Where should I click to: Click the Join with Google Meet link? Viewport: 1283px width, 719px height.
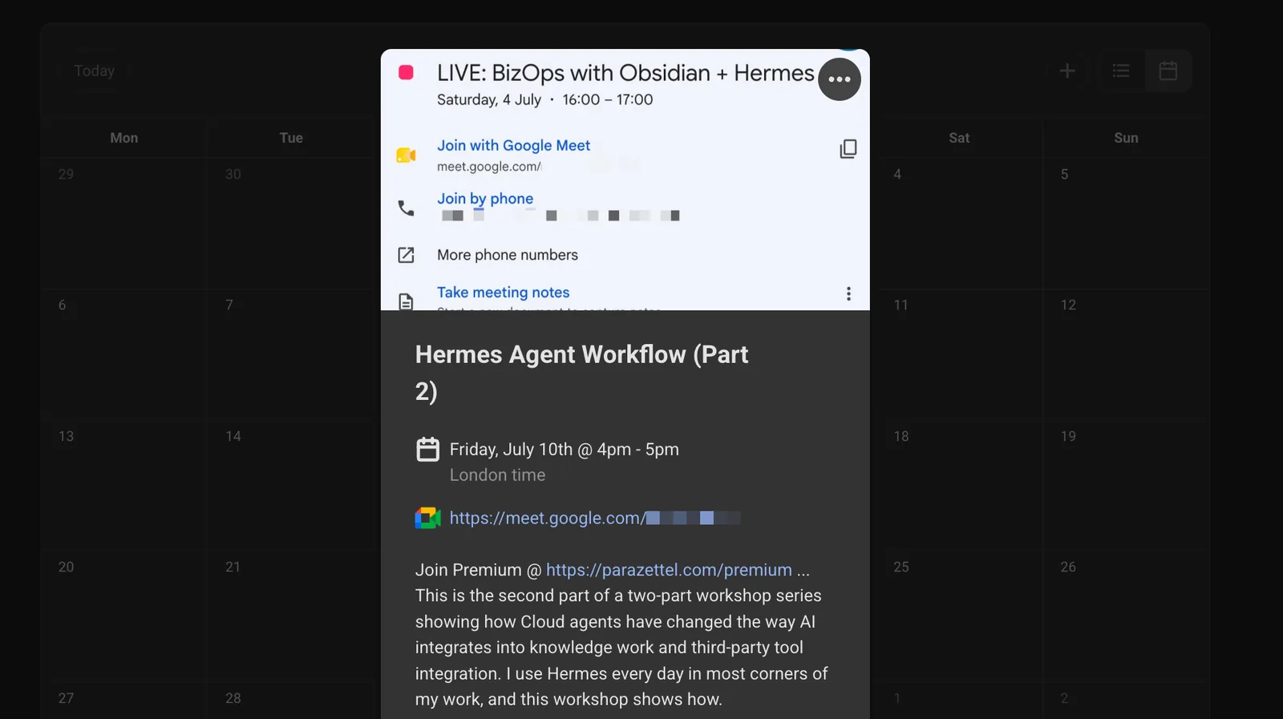click(x=513, y=145)
